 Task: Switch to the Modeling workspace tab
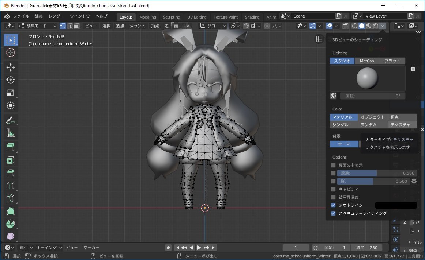coord(148,17)
